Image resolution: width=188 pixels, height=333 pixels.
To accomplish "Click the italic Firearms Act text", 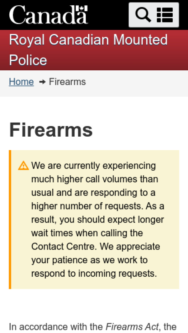I will [x=132, y=327].
